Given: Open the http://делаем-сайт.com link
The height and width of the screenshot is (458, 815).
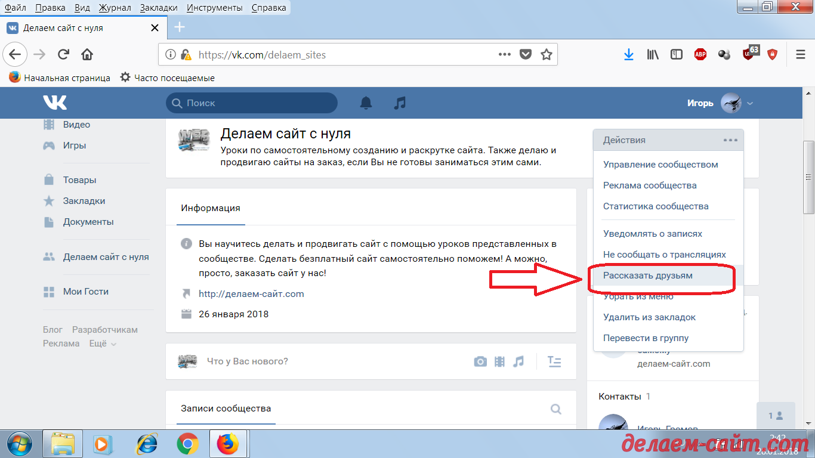Looking at the screenshot, I should (x=251, y=294).
